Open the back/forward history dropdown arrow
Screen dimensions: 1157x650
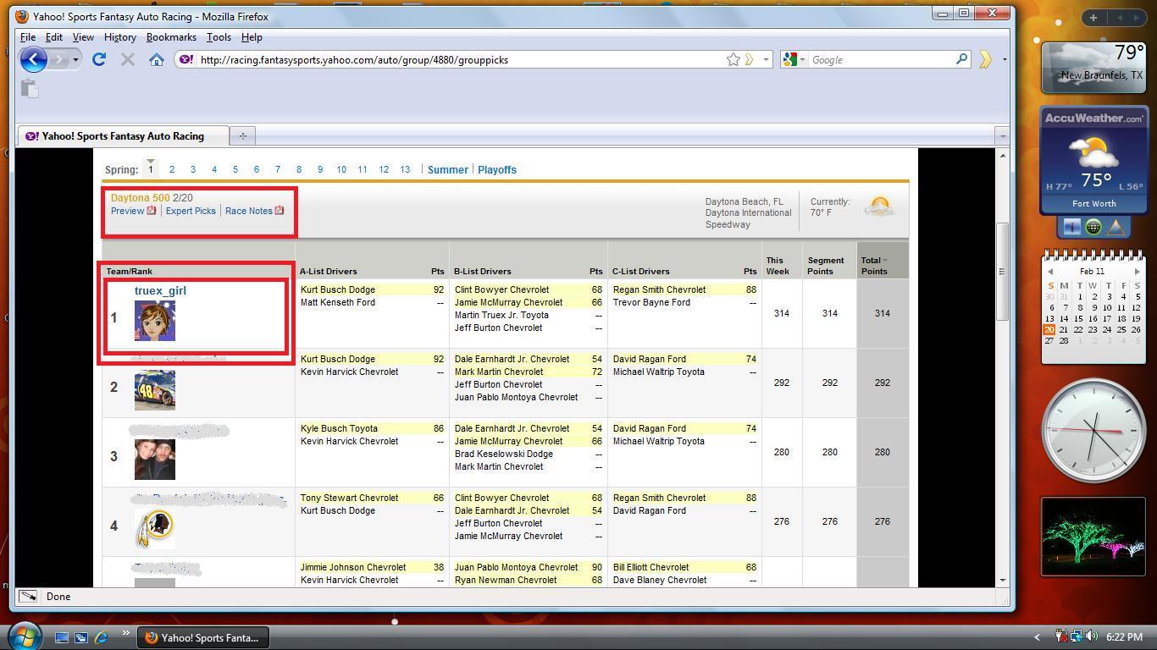click(x=75, y=59)
